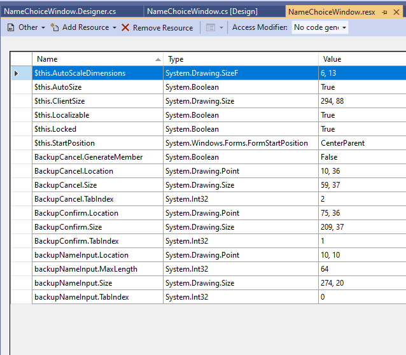The image size is (406, 355).
Task: Select the BackupConfirm.Size name cell
Action: 97,227
